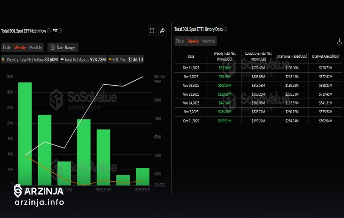
Task: Open the Date Range picker
Action: tap(63, 48)
